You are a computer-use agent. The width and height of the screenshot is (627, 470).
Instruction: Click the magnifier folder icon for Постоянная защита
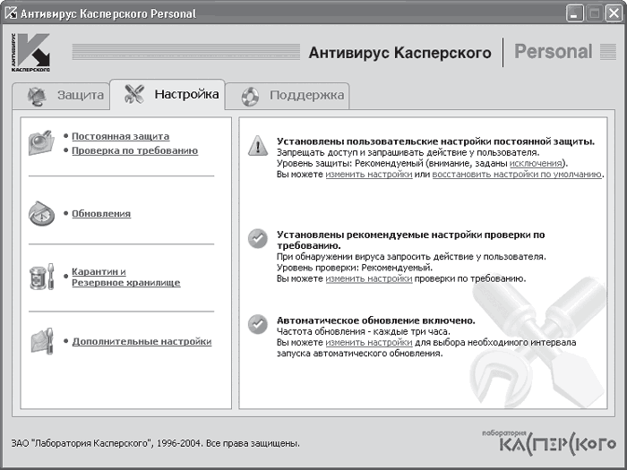click(41, 142)
